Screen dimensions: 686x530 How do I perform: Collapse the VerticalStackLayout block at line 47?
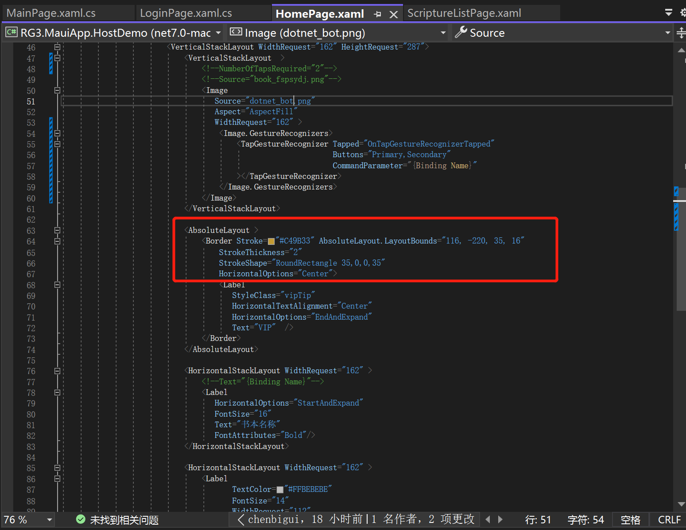[x=57, y=58]
